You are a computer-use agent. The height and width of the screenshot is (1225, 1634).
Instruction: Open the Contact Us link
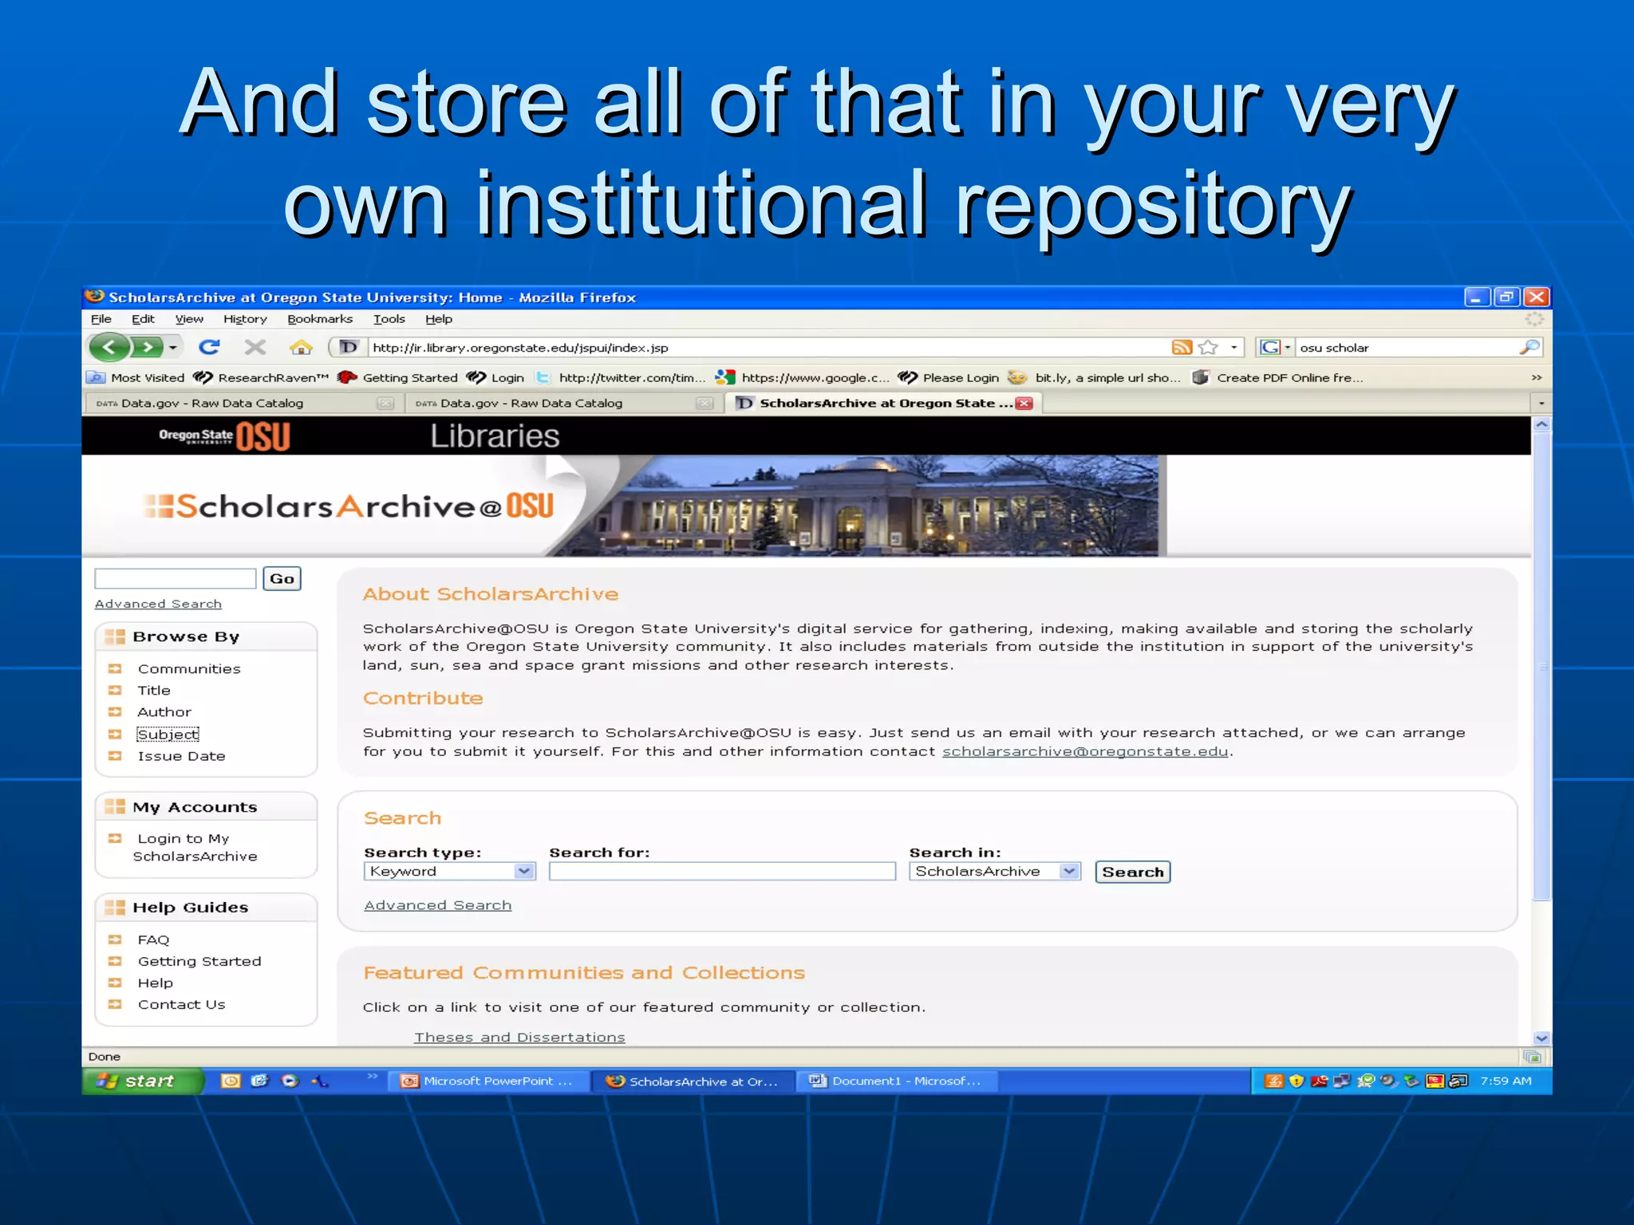coord(181,1004)
